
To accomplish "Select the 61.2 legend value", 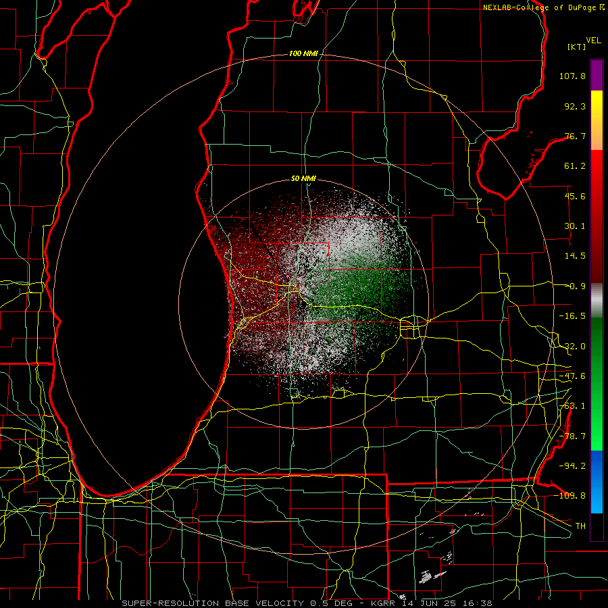I will click(x=575, y=166).
